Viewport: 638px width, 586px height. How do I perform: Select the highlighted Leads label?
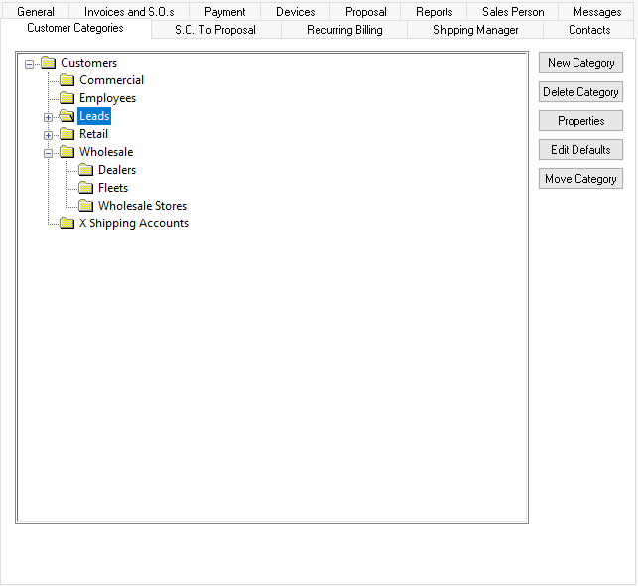pos(94,116)
